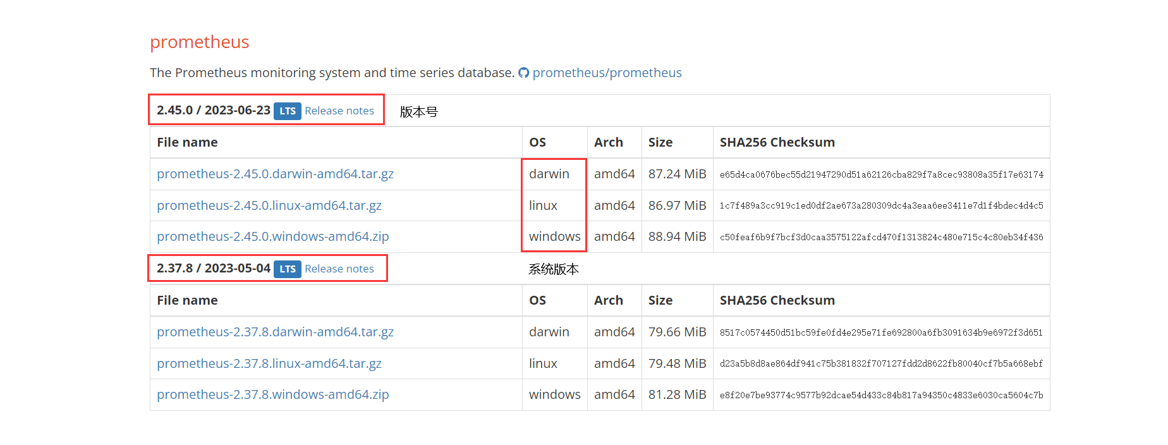1168x445 pixels.
Task: Click the LTS badge for 2.37.8
Action: [288, 269]
